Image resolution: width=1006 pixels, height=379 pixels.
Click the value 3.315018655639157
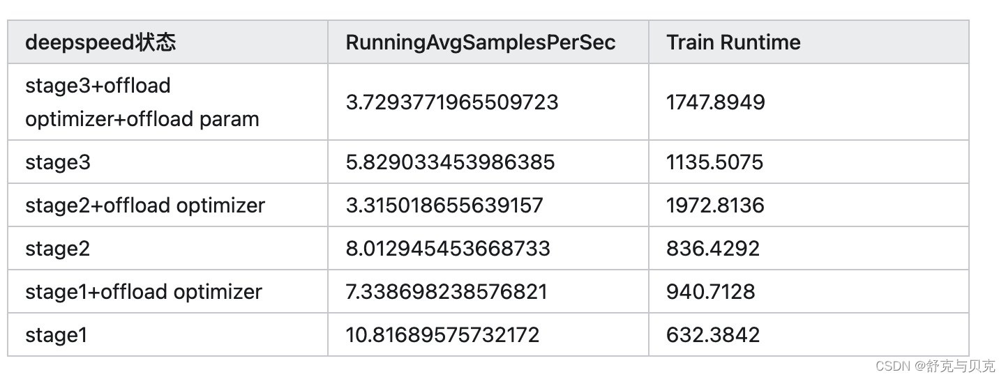click(444, 206)
